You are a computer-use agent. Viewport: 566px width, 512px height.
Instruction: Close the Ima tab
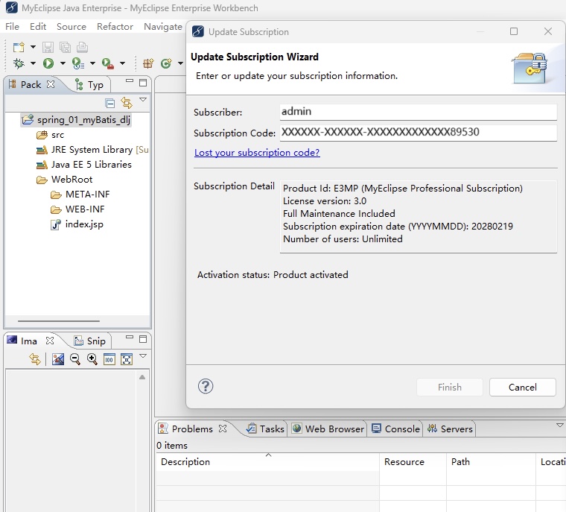click(50, 341)
